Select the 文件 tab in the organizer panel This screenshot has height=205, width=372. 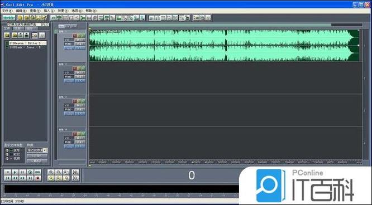pyautogui.click(x=7, y=28)
